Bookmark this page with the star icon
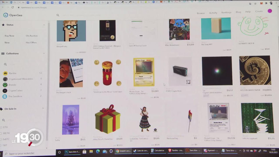This screenshot has width=279, height=157. [x=255, y=4]
